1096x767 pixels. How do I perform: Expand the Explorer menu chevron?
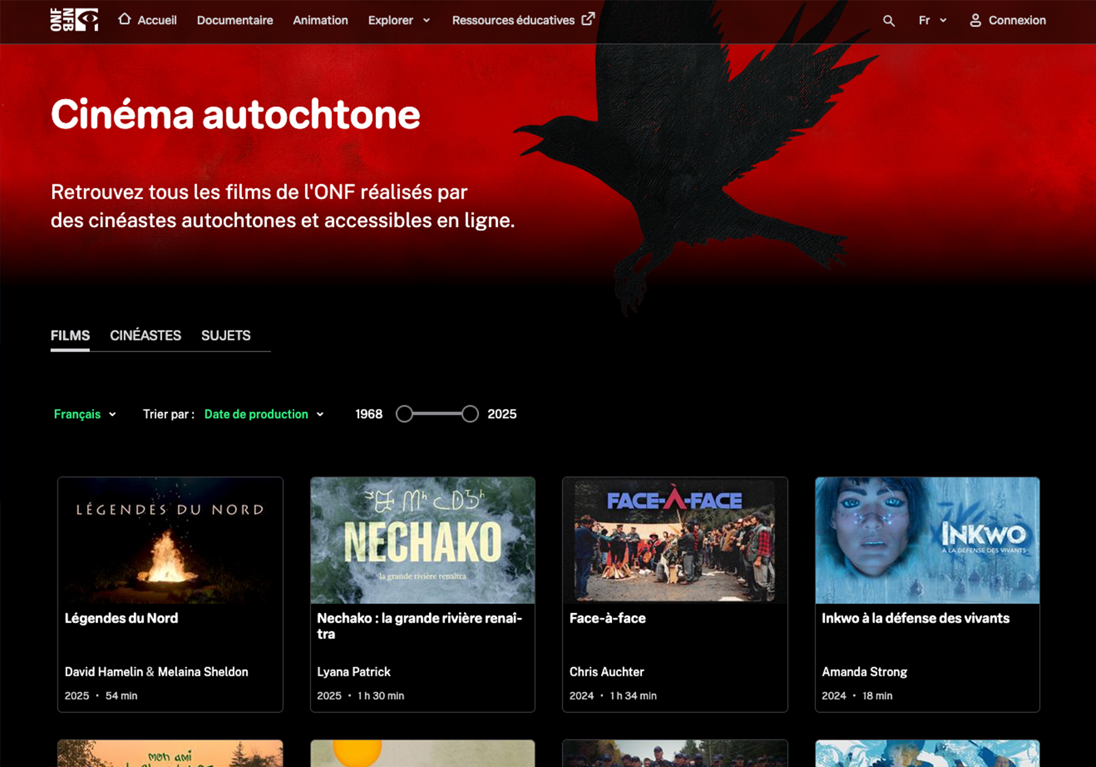point(426,20)
